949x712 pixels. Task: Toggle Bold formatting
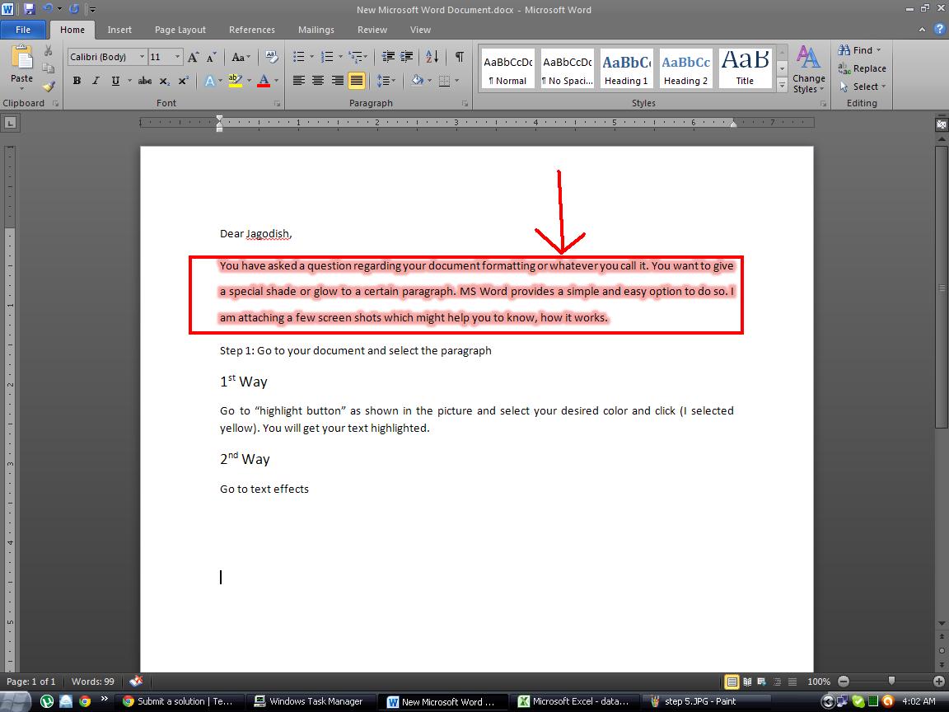click(77, 80)
